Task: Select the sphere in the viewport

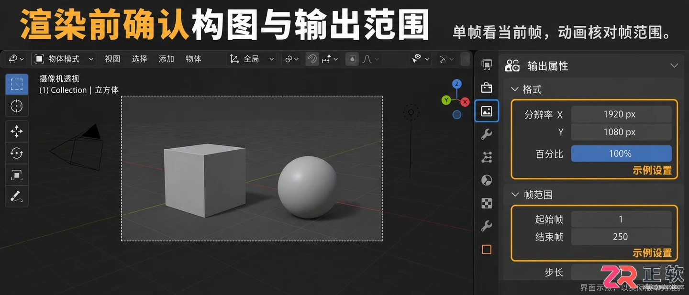Action: pyautogui.click(x=307, y=188)
